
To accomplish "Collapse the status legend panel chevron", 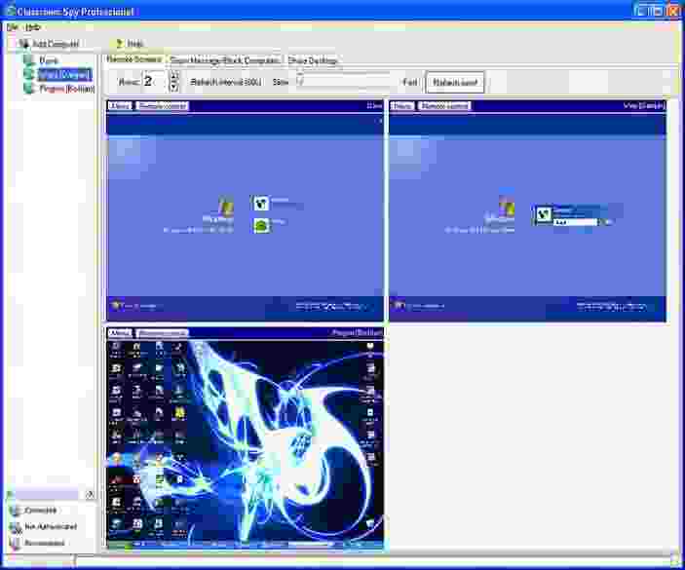I will tap(90, 494).
